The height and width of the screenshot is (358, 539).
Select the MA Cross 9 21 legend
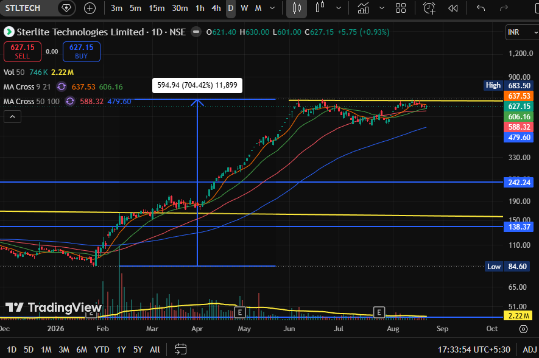tap(27, 86)
